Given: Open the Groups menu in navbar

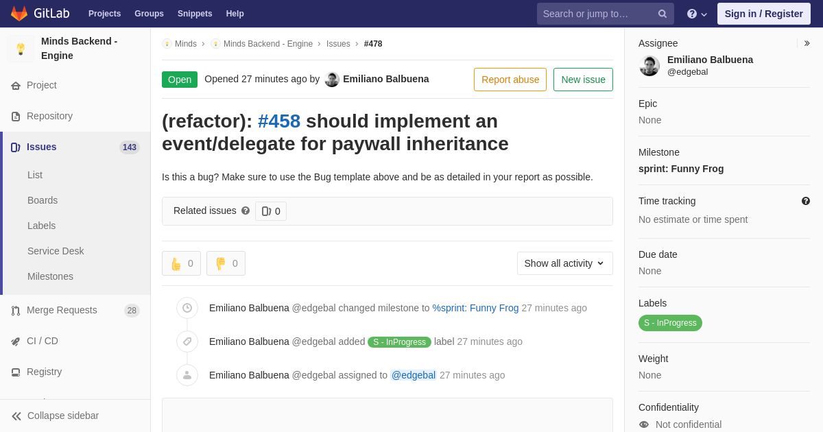Looking at the screenshot, I should point(149,14).
